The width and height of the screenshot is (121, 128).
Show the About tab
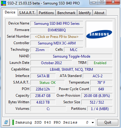pyautogui.click(x=99, y=13)
